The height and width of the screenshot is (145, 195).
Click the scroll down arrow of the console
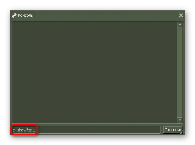tap(180, 120)
